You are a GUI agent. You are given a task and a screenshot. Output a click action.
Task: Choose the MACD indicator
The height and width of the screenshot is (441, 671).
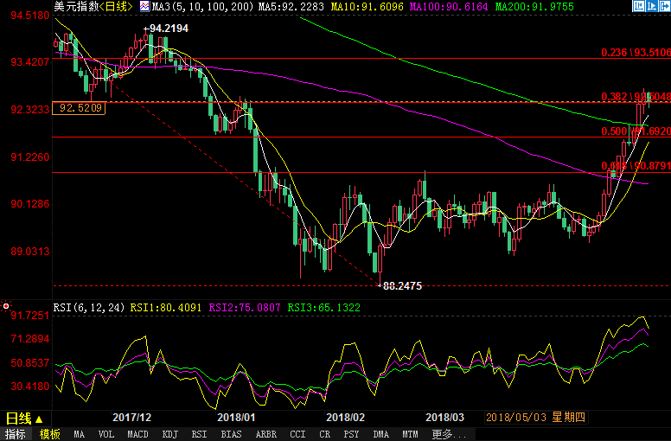click(137, 434)
